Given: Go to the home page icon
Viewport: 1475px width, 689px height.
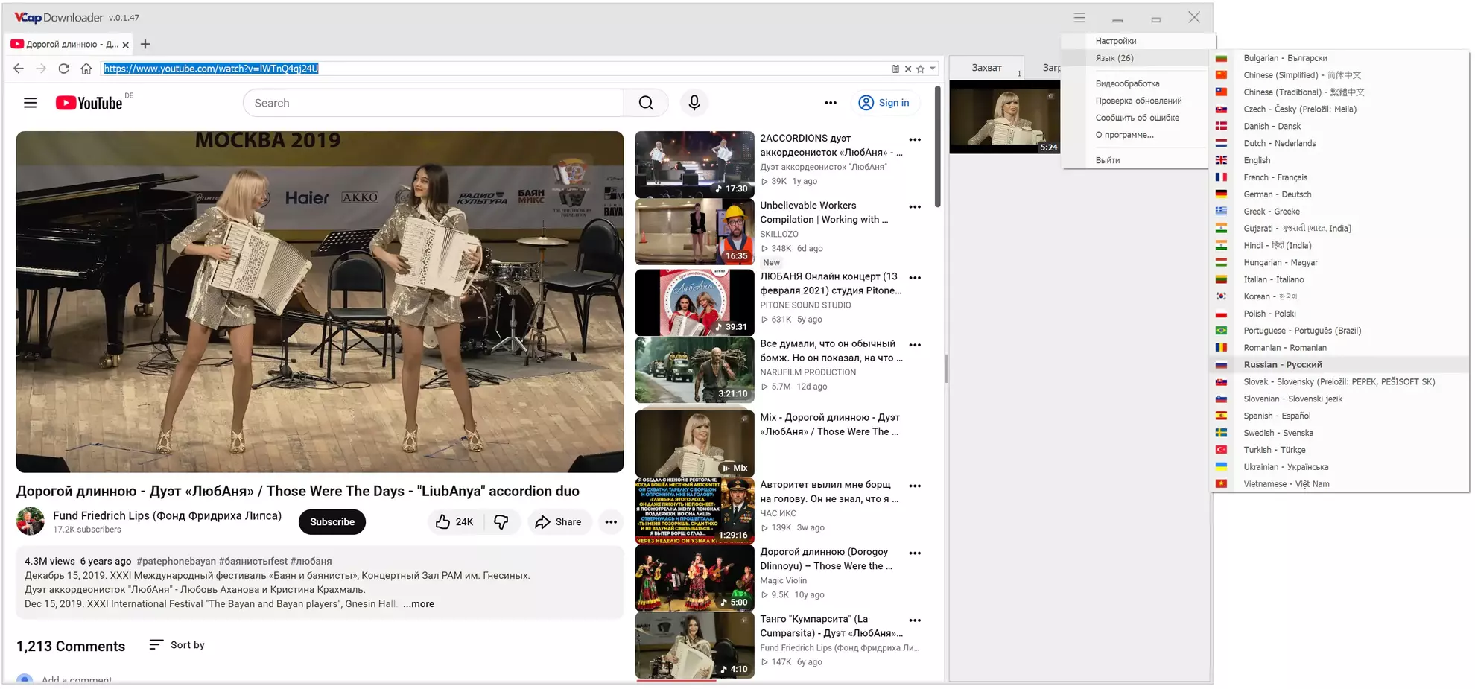Looking at the screenshot, I should coord(86,69).
